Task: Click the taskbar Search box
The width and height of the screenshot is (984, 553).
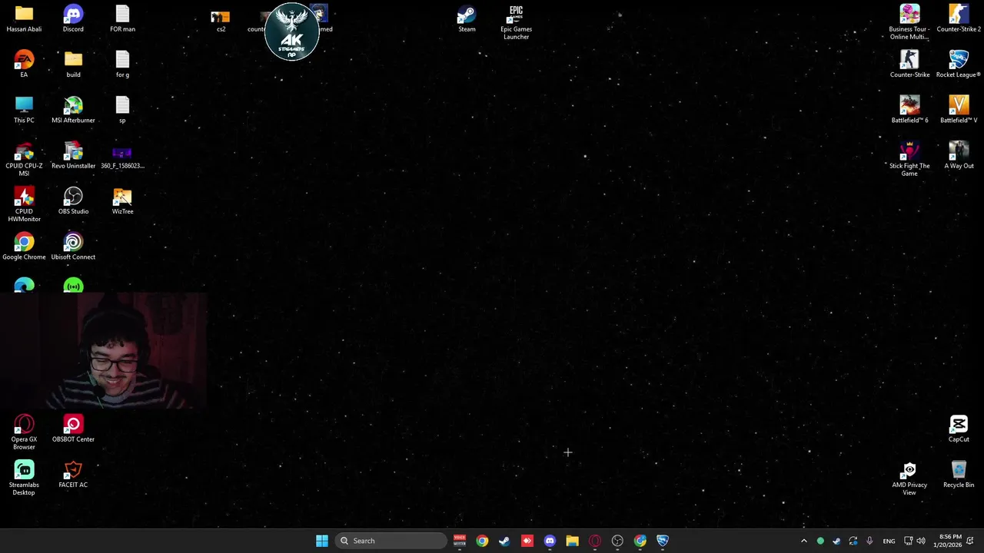Action: pos(391,541)
